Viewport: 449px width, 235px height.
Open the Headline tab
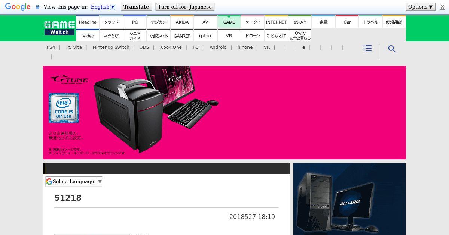tap(88, 22)
